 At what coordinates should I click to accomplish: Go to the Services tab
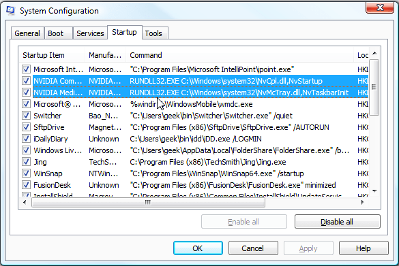[90, 33]
